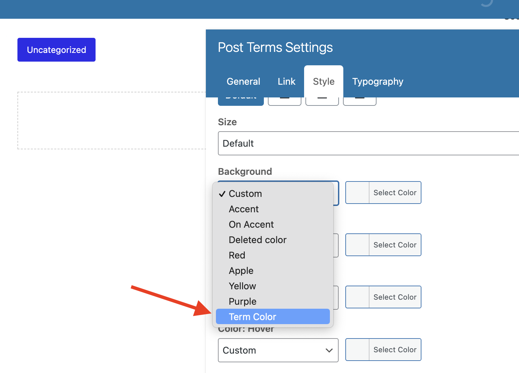
Task: Choose the highlighted Term Color option
Action: [x=252, y=317]
